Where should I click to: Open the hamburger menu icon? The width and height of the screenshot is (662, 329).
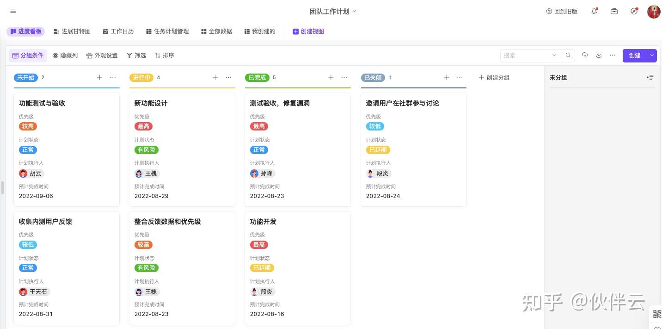13,11
